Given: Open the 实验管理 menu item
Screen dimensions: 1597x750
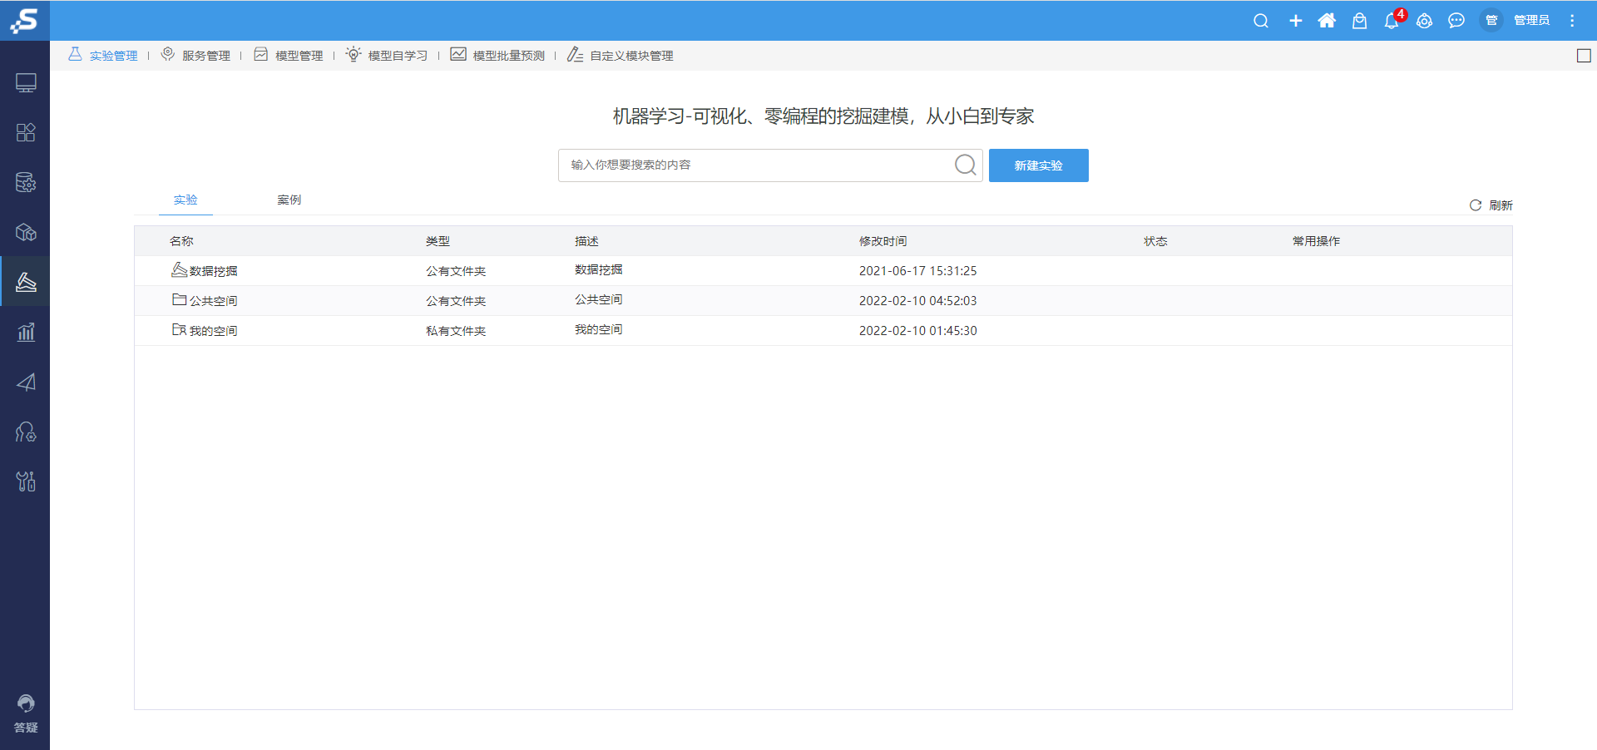Looking at the screenshot, I should click(103, 55).
